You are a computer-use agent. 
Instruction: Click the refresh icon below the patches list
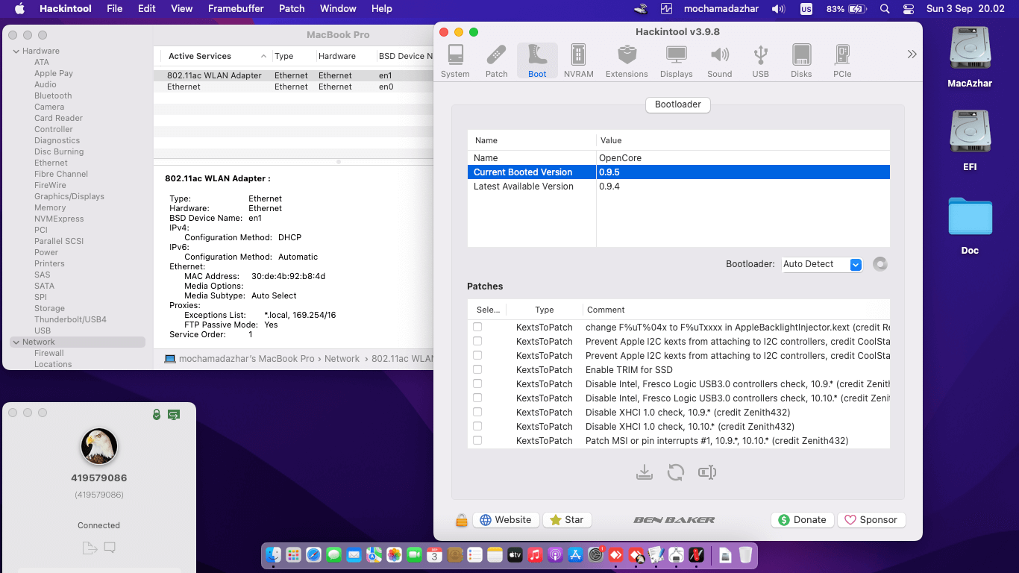pos(676,472)
